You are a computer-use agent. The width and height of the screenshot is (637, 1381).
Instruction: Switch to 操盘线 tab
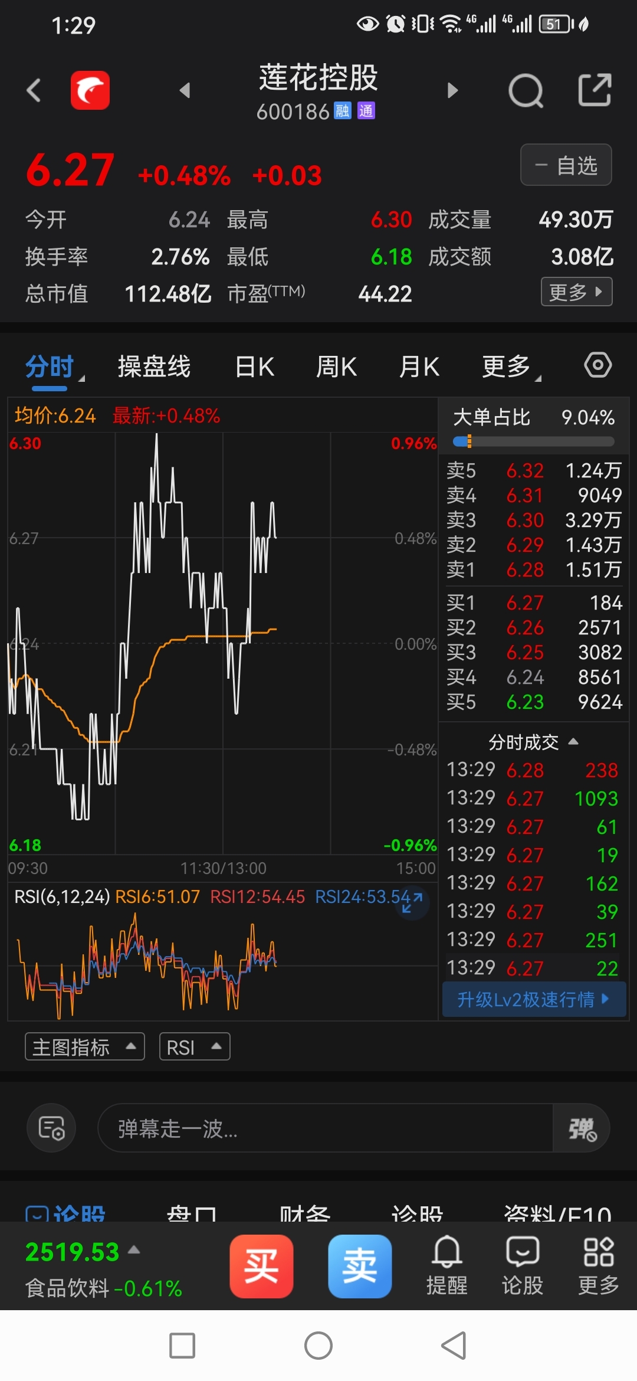pos(155,366)
